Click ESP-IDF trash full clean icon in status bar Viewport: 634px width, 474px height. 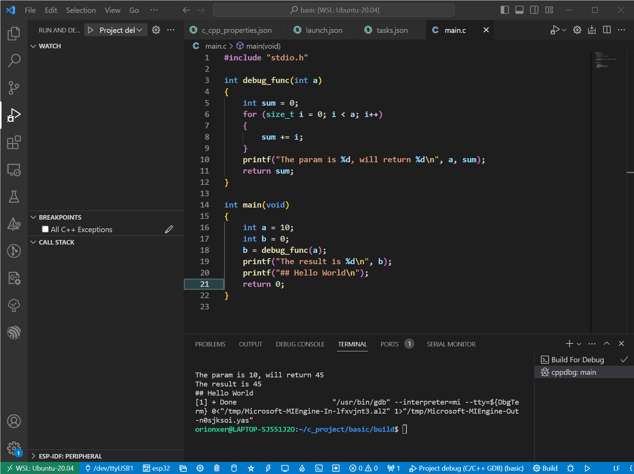(217, 468)
